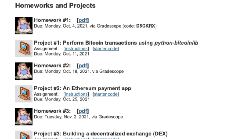Click the Homework #3 student reading icon
The image size is (233, 139).
[x=24, y=116]
